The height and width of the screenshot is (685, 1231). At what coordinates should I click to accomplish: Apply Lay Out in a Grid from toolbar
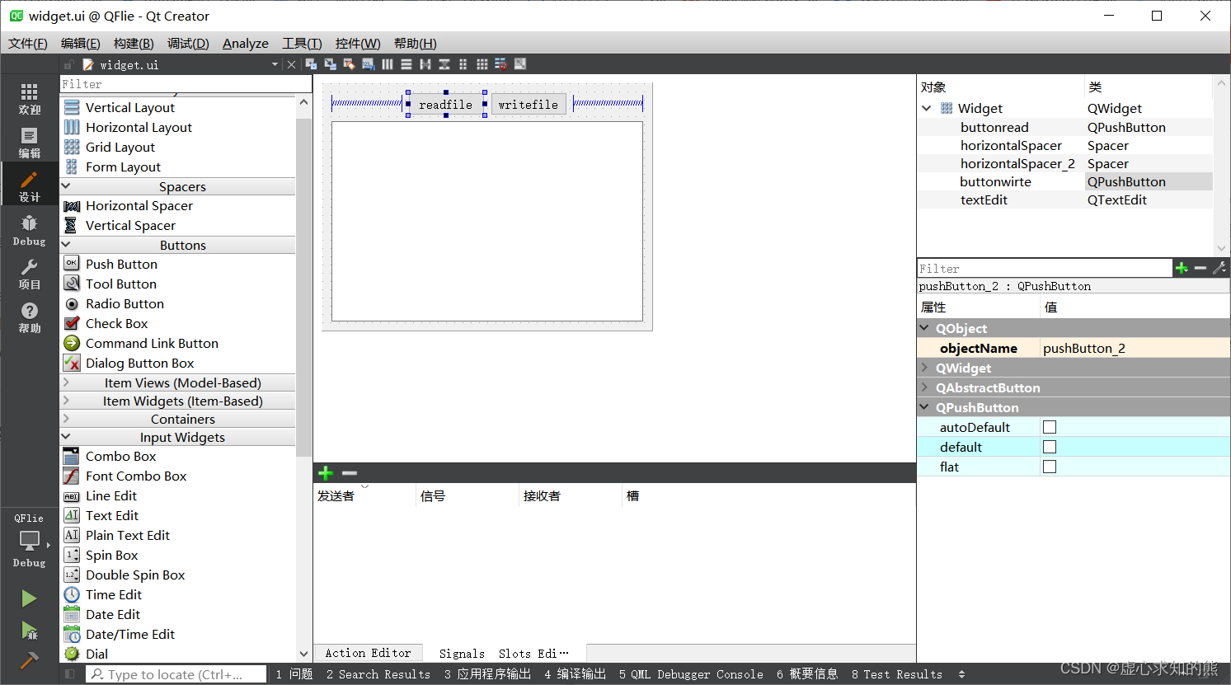(482, 64)
